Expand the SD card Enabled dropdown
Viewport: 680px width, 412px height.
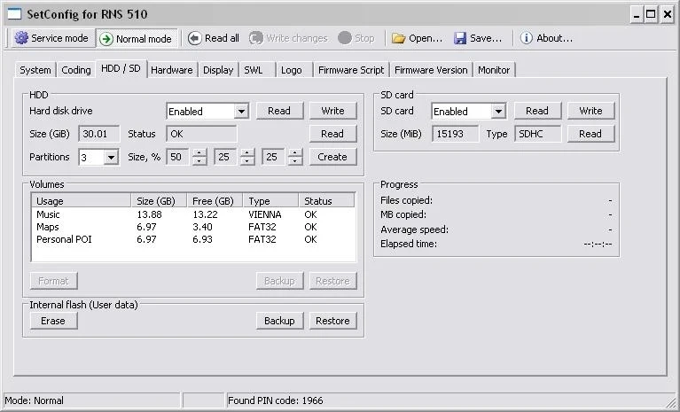point(497,112)
